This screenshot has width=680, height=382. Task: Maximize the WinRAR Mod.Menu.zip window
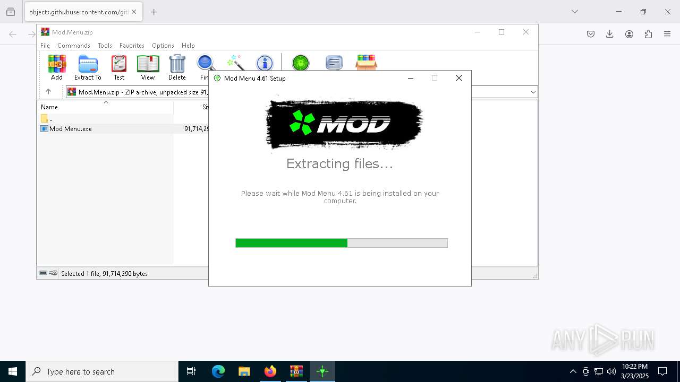pyautogui.click(x=501, y=32)
